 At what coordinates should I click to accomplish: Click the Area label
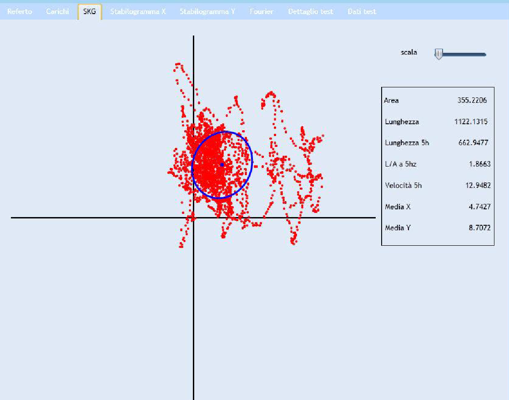(391, 100)
